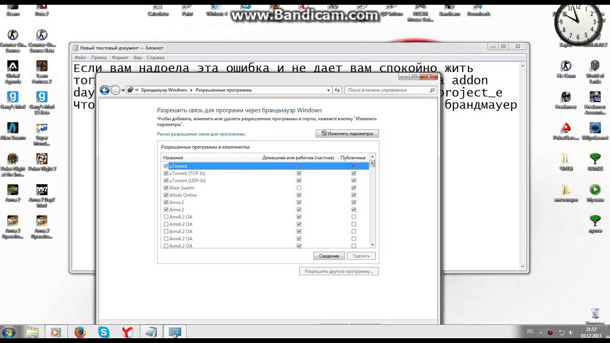Open the recent pages navigation dropdown
The width and height of the screenshot is (610, 343).
[123, 90]
